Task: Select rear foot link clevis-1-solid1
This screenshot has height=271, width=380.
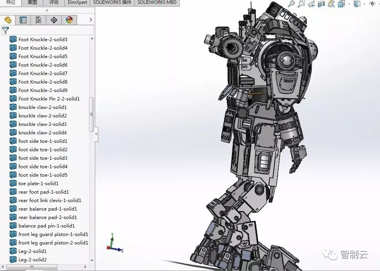Action: [50, 200]
